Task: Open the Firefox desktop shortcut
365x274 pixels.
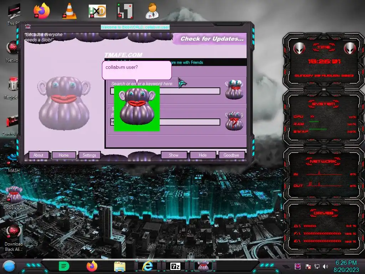Action: click(x=42, y=11)
